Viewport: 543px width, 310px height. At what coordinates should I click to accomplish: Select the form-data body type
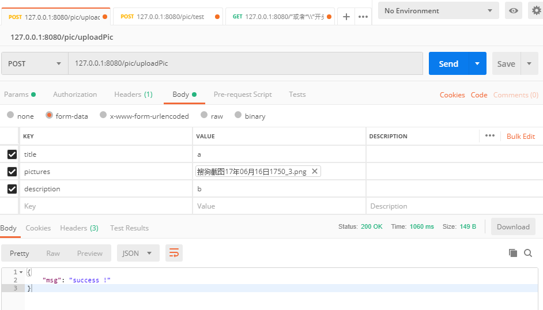pyautogui.click(x=49, y=115)
